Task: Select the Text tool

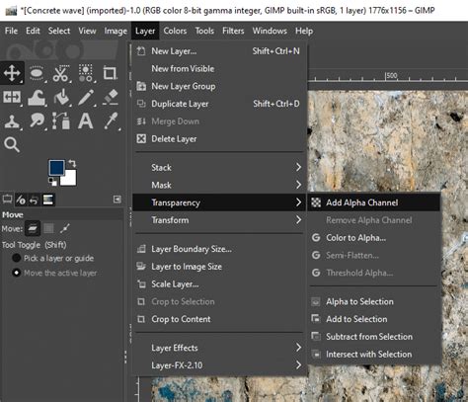Action: click(86, 121)
